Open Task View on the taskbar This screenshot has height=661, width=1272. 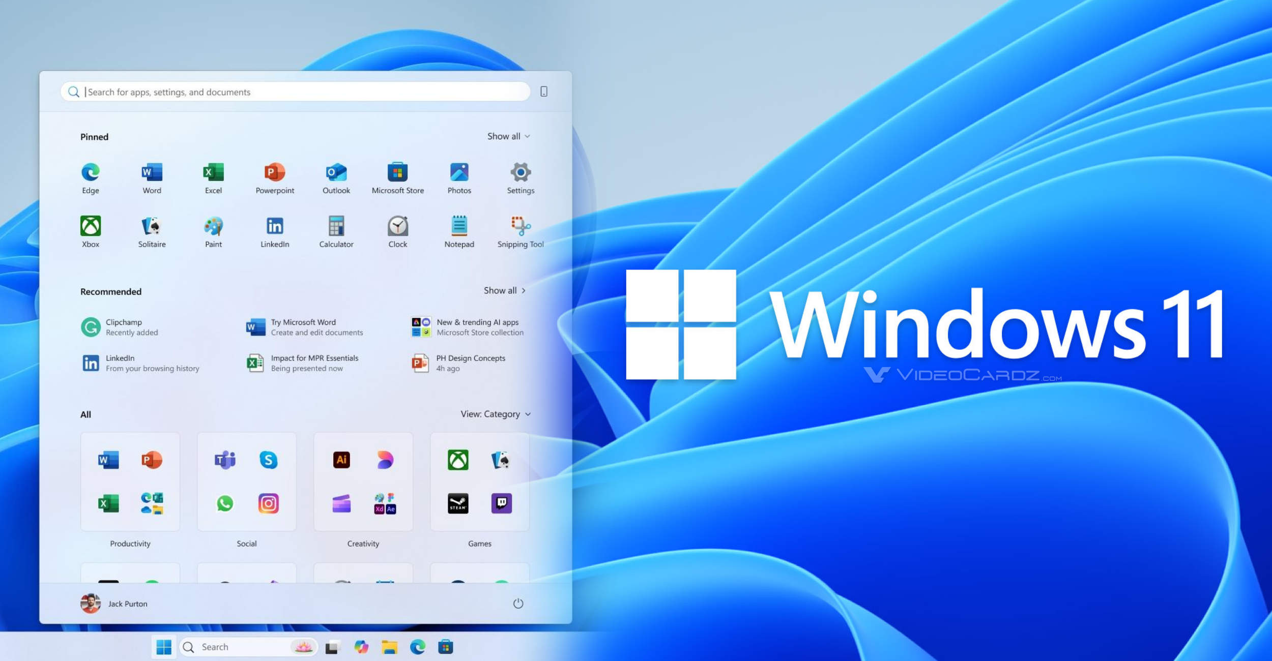point(333,647)
